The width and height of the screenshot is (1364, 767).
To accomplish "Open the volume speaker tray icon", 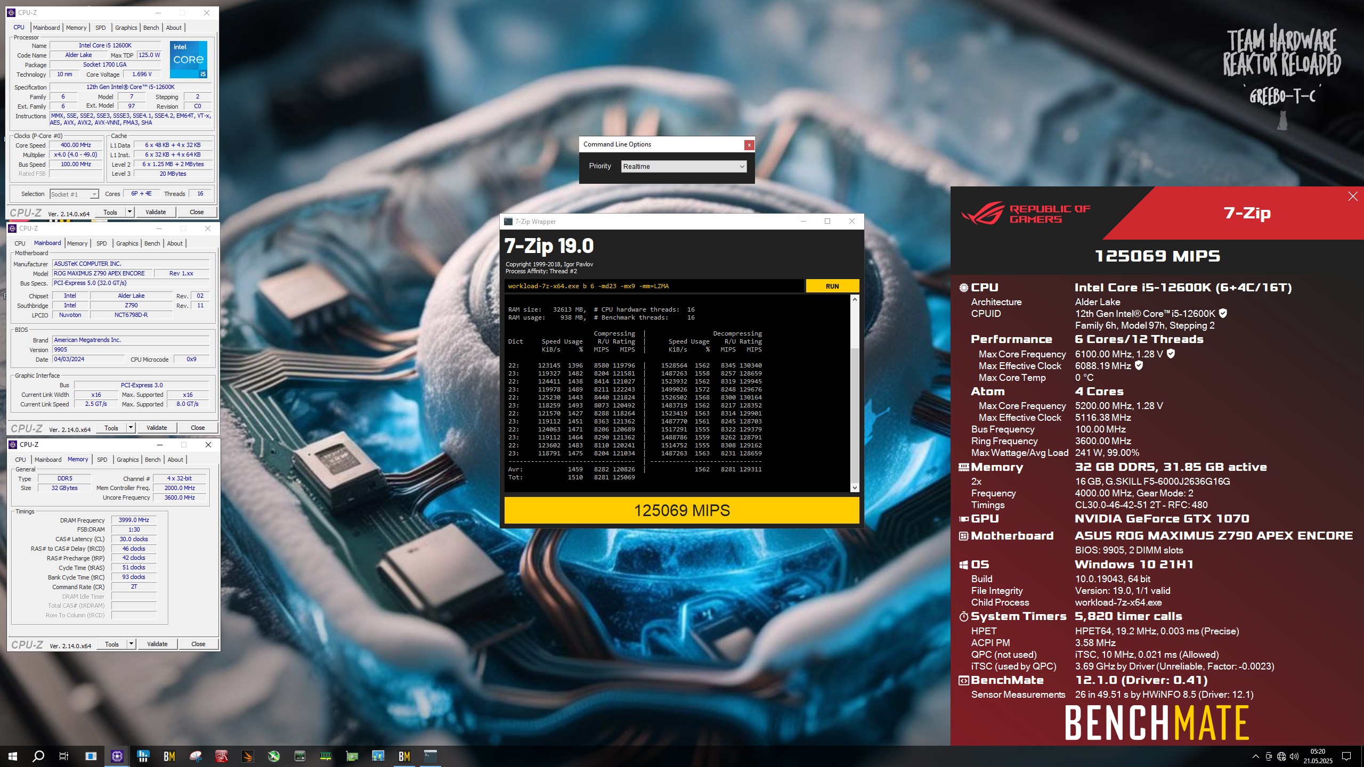I will coord(1294,756).
